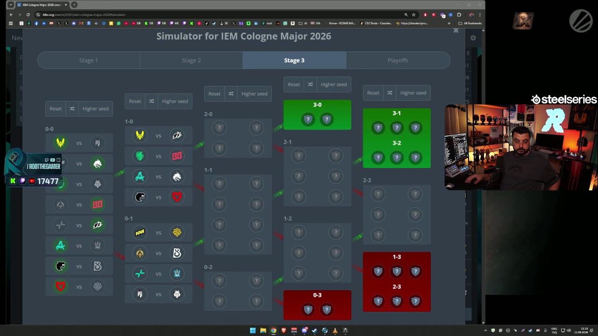Open File Explorer from the taskbar

tap(263, 330)
